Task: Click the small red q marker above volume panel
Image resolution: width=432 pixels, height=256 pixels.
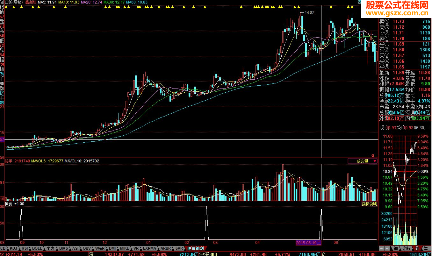Action: tap(372, 156)
